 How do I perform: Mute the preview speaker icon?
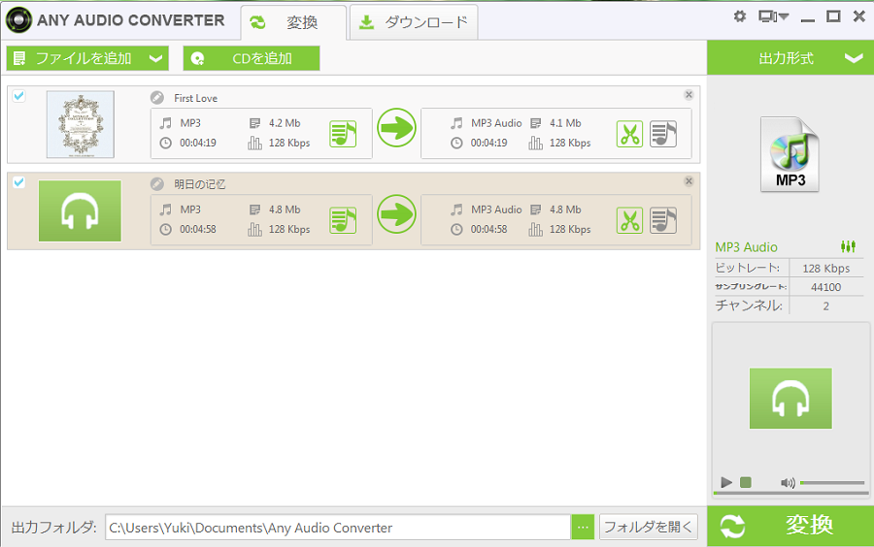click(788, 482)
